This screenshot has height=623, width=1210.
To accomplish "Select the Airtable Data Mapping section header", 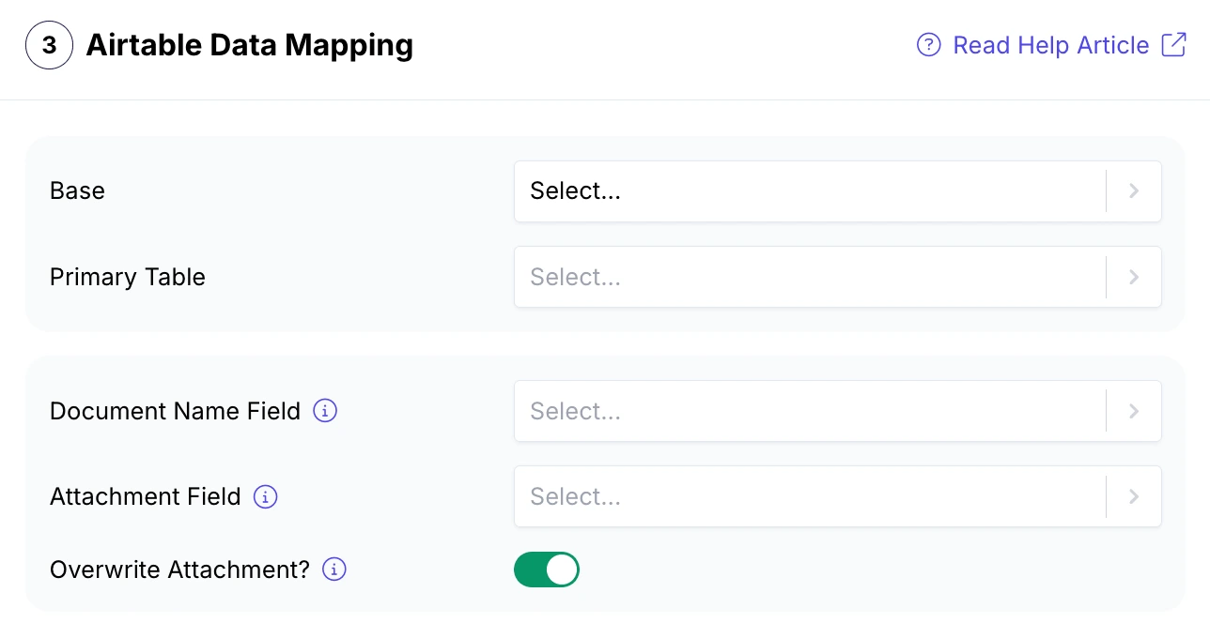I will click(249, 44).
